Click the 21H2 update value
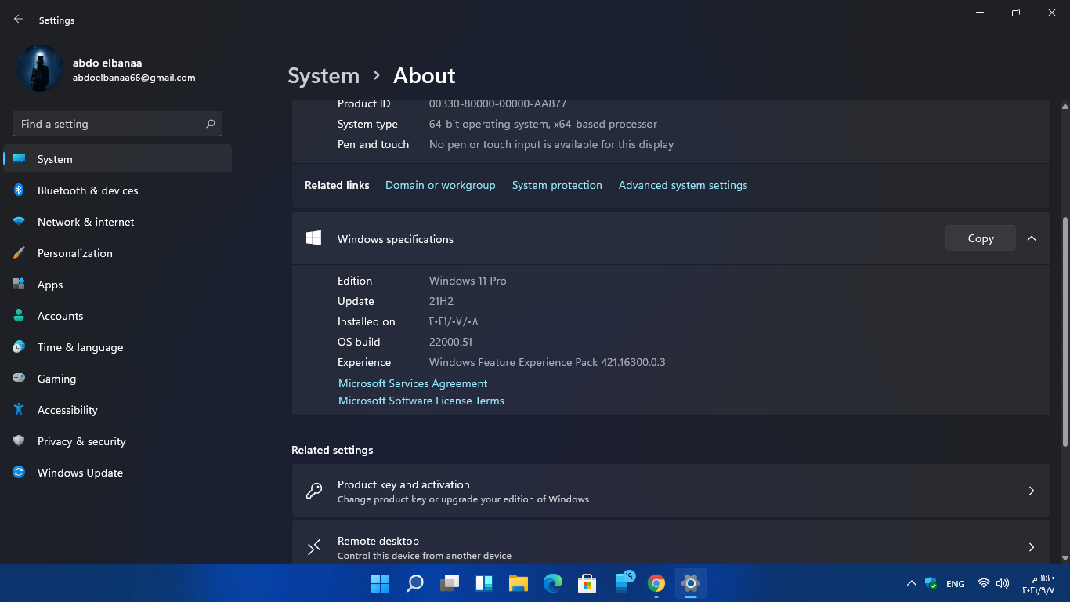 click(441, 302)
